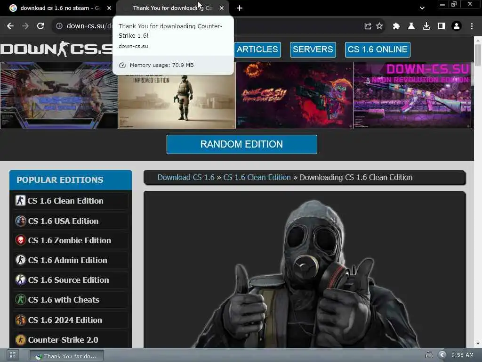View site information icon in address bar

point(59,26)
